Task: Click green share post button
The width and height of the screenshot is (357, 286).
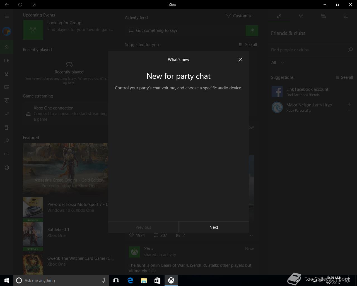Action: (x=252, y=30)
